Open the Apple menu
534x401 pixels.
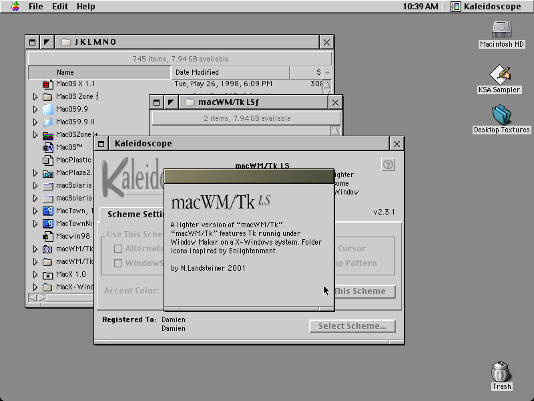point(15,7)
